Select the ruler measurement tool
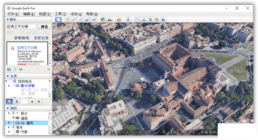Screen dimensions: 258x140 click(128, 20)
